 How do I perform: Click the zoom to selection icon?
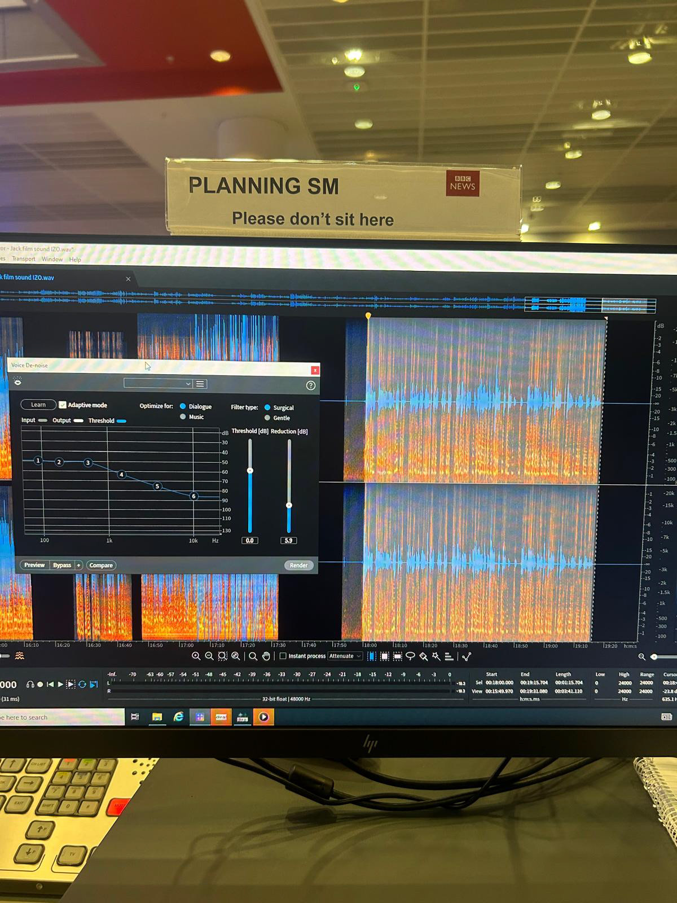click(x=222, y=656)
